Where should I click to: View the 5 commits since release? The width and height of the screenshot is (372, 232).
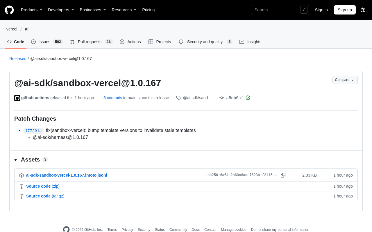pos(113,98)
